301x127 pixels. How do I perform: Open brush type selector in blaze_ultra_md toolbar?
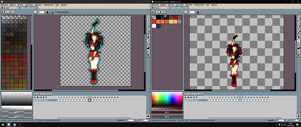[186, 12]
